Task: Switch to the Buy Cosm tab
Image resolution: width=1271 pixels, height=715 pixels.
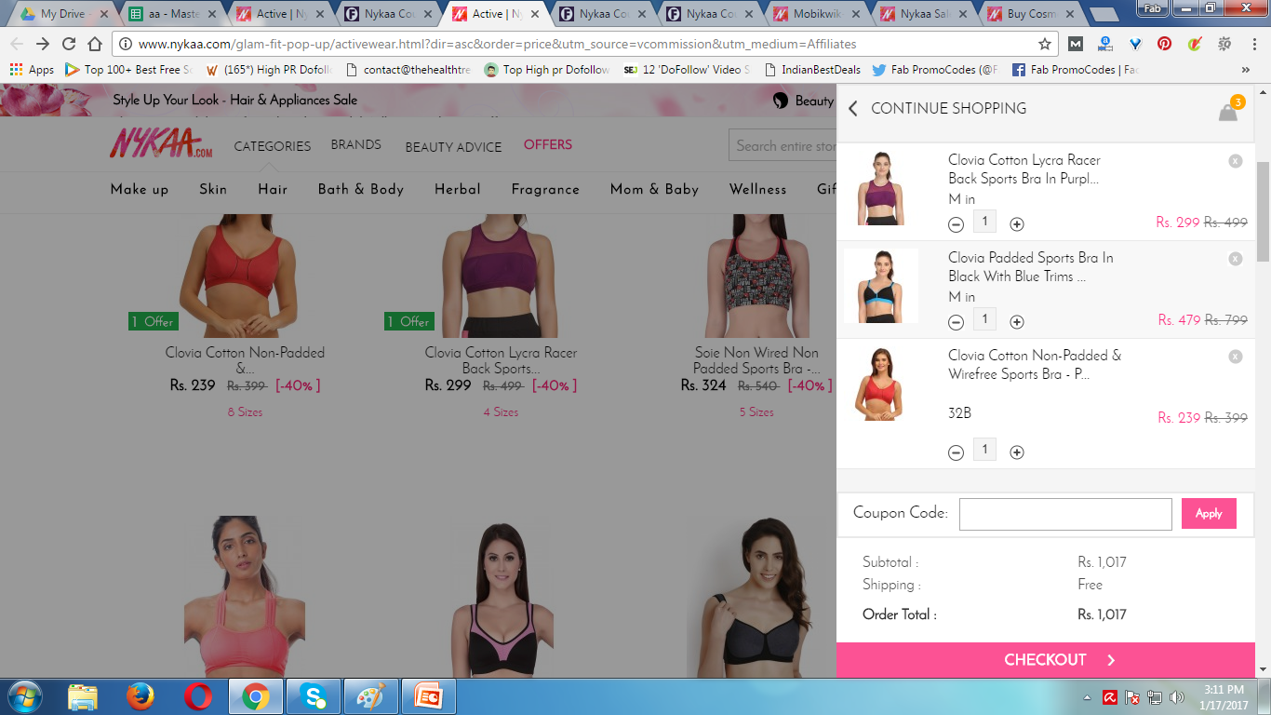Action: tap(1031, 14)
